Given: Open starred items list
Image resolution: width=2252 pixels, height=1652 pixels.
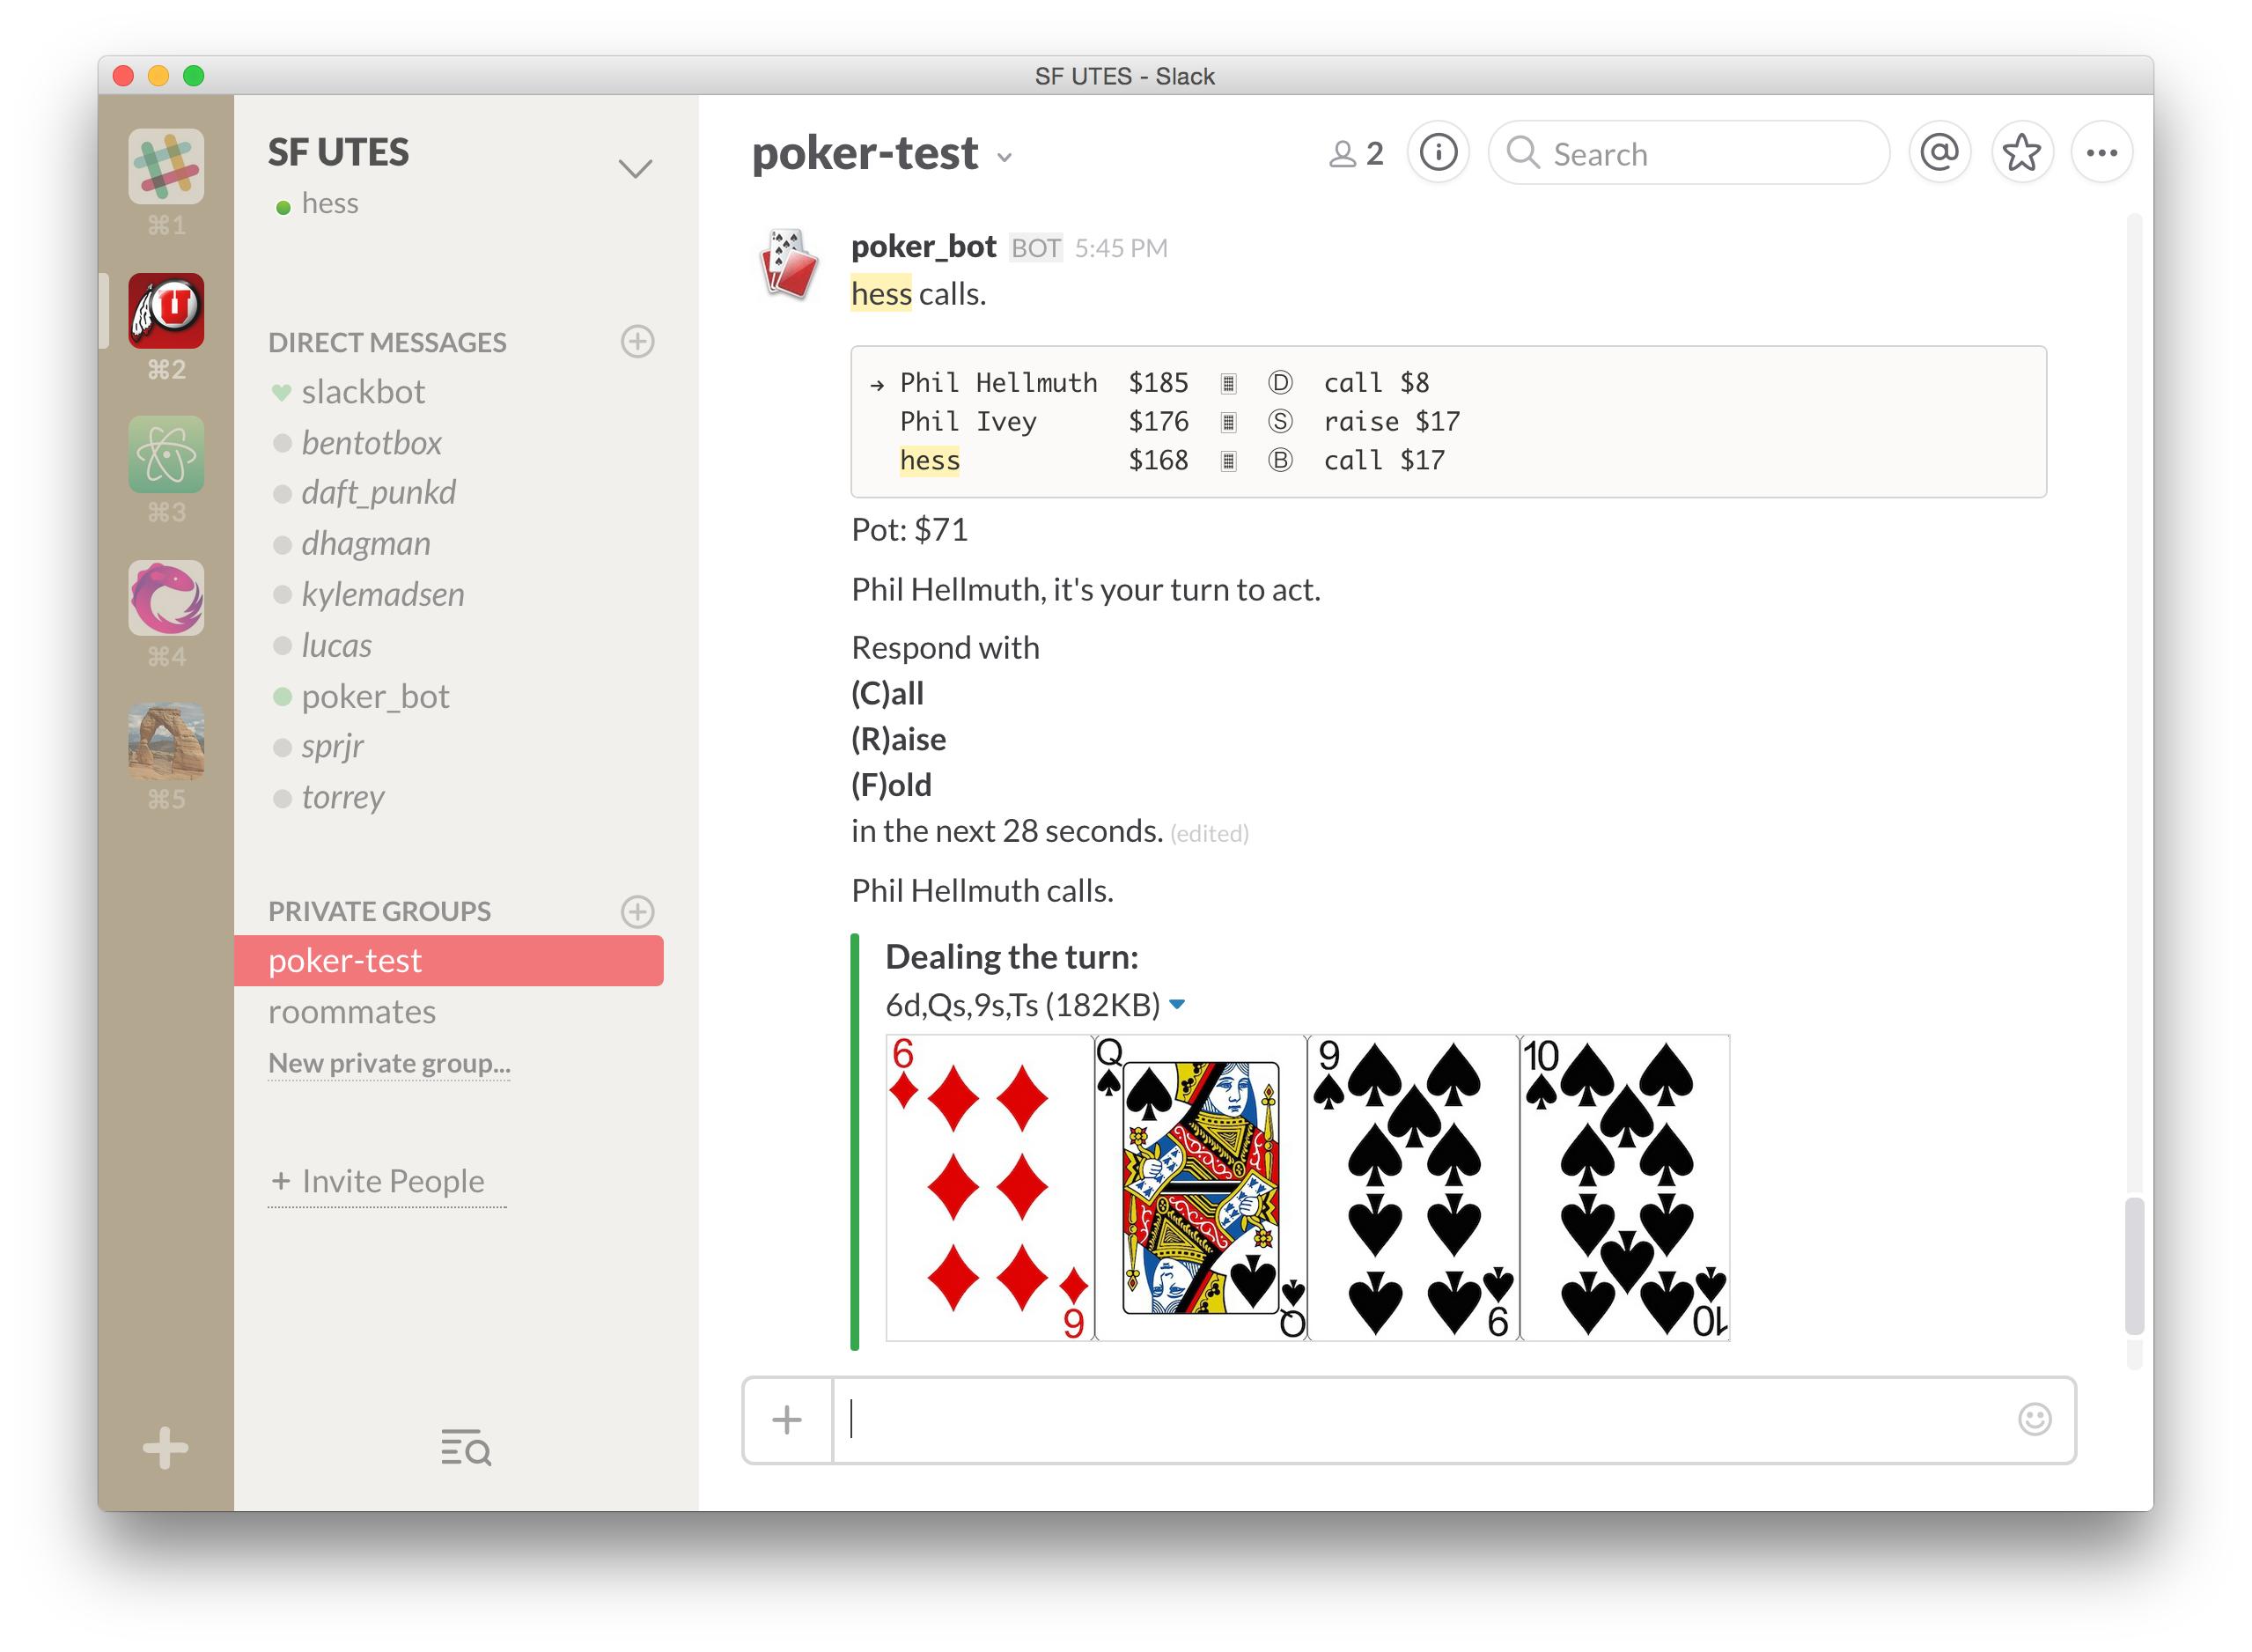Looking at the screenshot, I should [x=2021, y=153].
